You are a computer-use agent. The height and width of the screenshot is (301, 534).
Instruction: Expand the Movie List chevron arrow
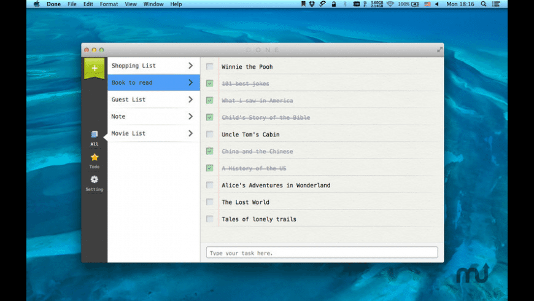190,133
